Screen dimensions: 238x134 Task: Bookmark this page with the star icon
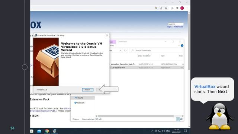coord(166,8)
